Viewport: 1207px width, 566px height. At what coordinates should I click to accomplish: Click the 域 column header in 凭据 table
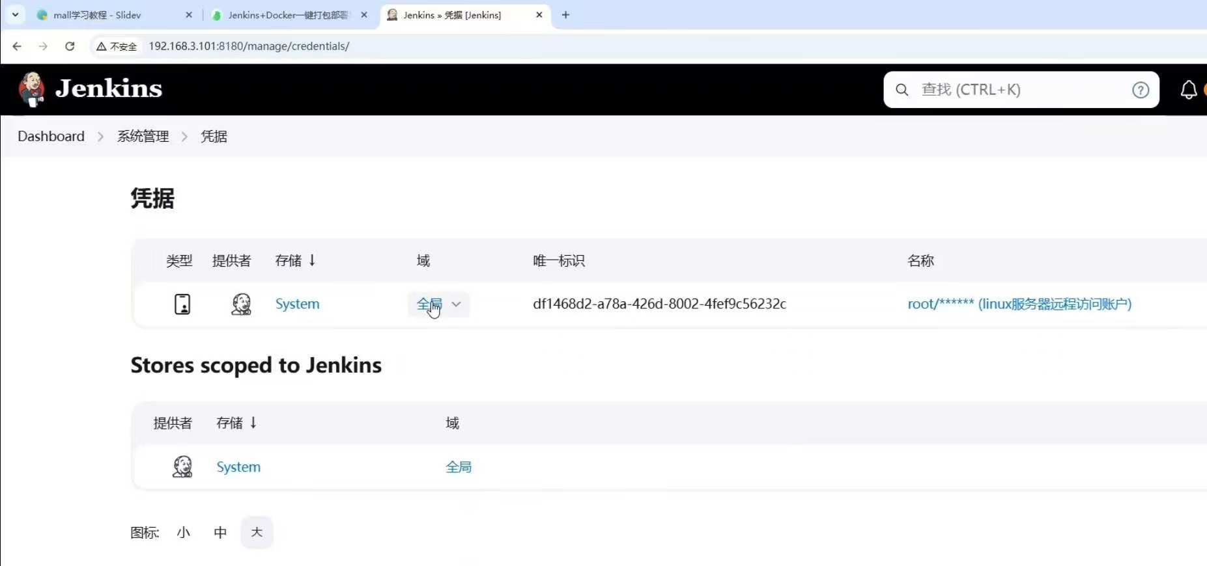tap(423, 261)
